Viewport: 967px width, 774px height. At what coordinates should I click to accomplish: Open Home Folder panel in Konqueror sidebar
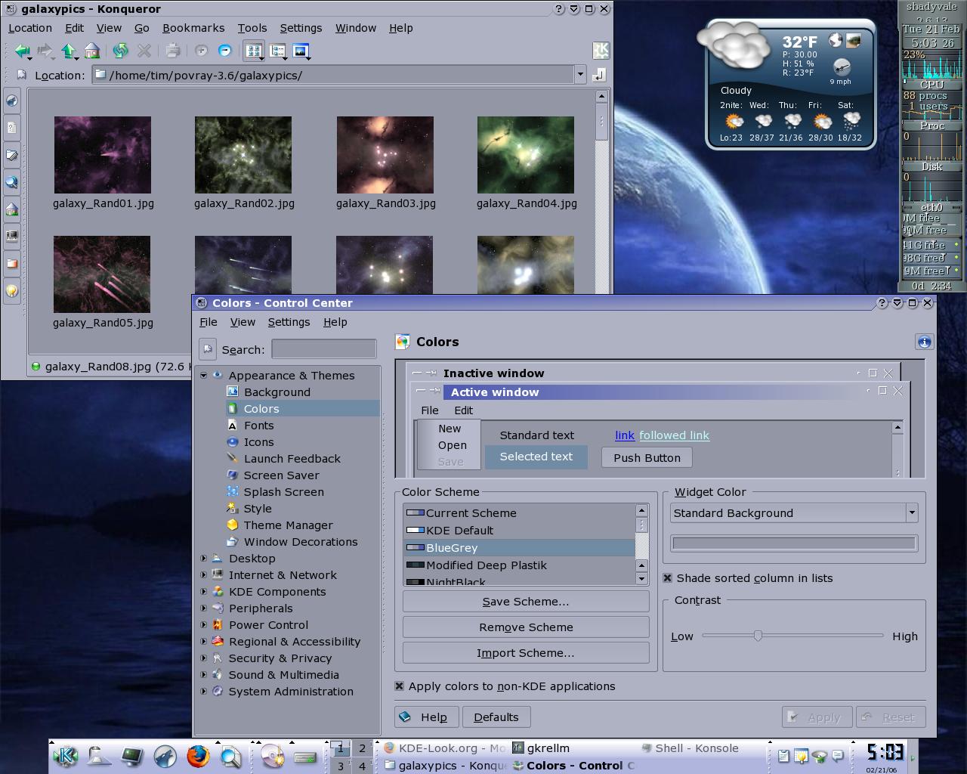(x=12, y=209)
